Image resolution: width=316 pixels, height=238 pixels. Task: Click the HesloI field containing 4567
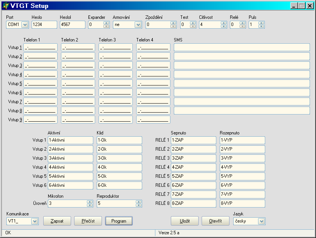tap(72, 24)
